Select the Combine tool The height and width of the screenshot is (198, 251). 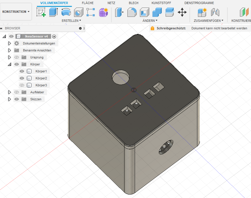click(157, 12)
